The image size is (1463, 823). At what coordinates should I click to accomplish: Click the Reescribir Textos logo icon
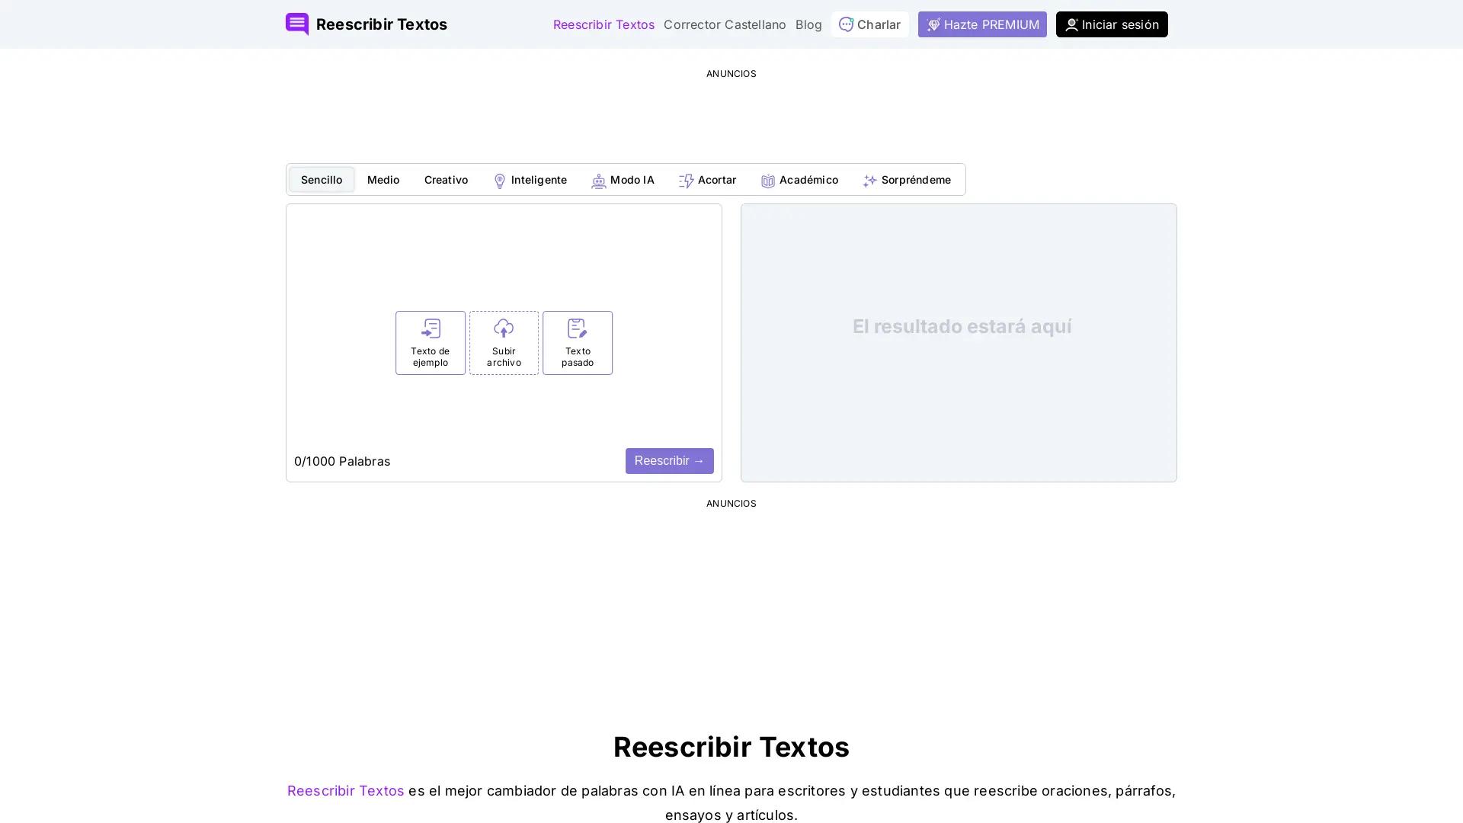296,24
